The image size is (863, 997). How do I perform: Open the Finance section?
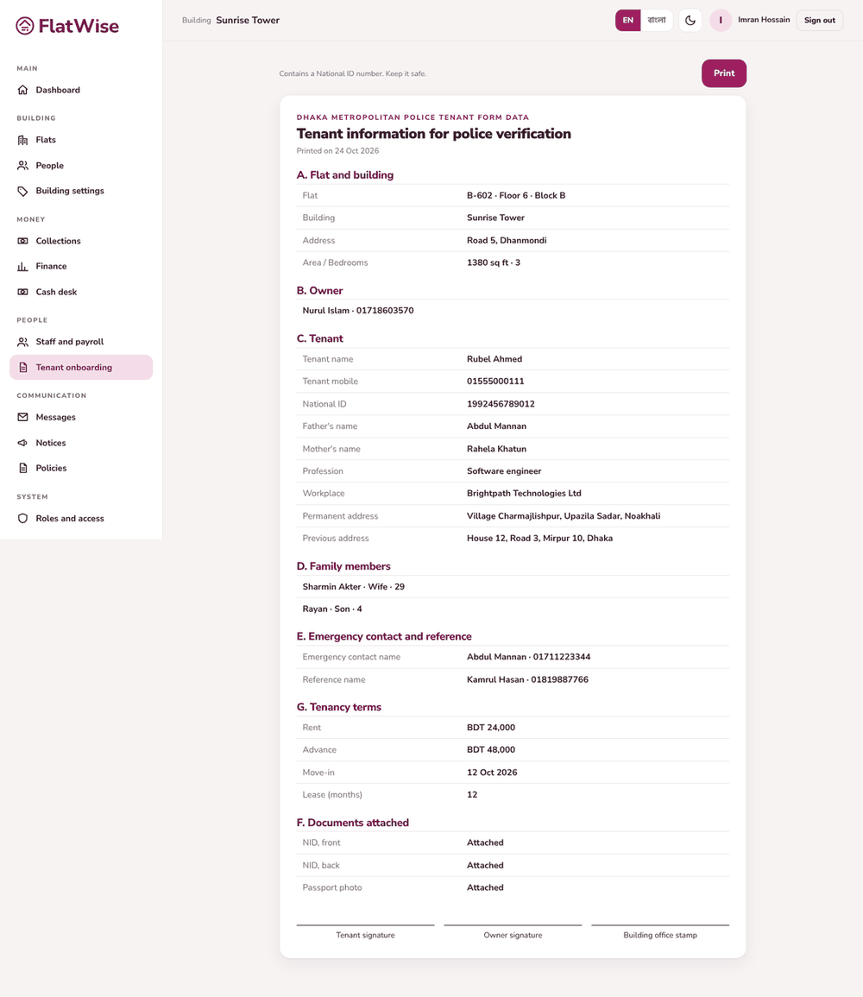(x=81, y=267)
